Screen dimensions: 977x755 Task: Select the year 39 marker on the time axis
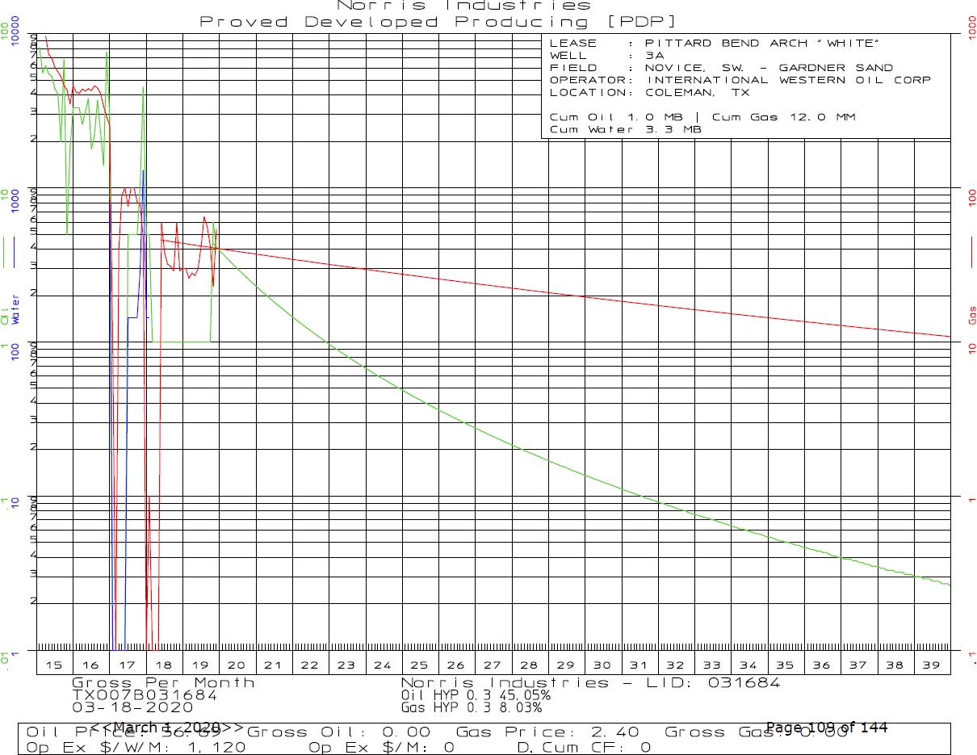click(x=931, y=665)
